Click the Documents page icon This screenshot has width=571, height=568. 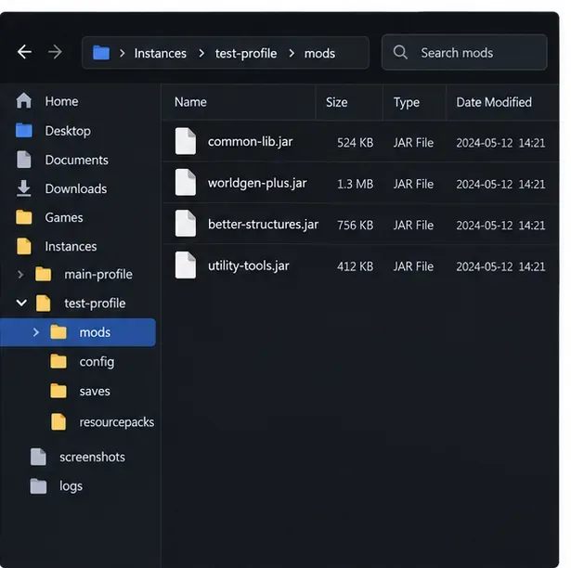click(23, 160)
